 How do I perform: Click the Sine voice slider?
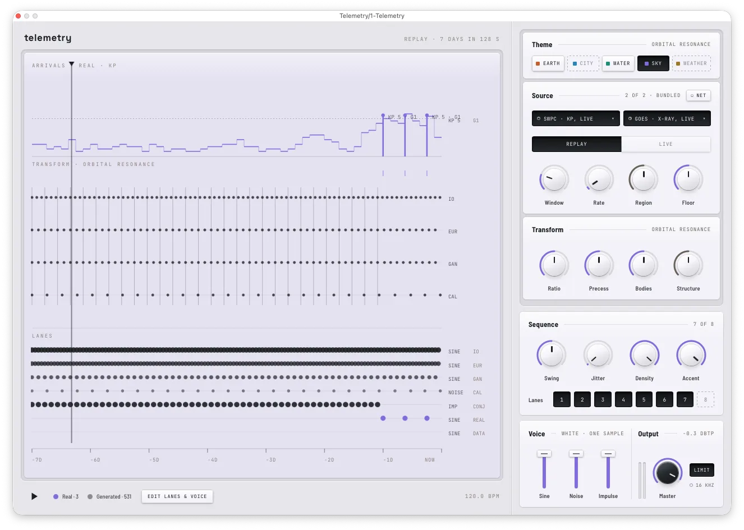(544, 469)
